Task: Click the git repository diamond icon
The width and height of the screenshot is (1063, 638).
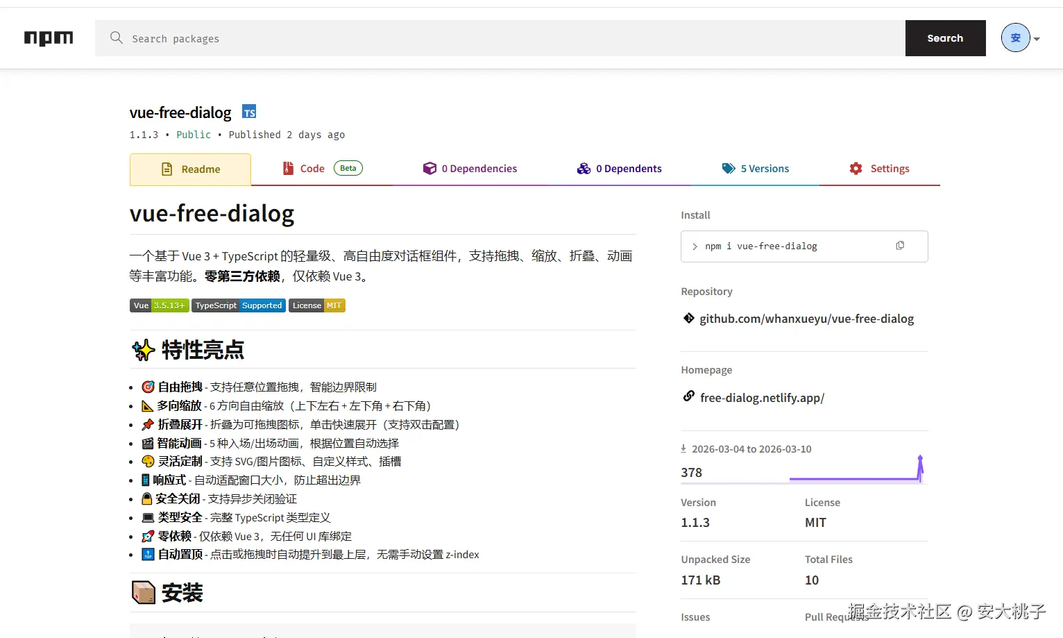Action: (688, 318)
